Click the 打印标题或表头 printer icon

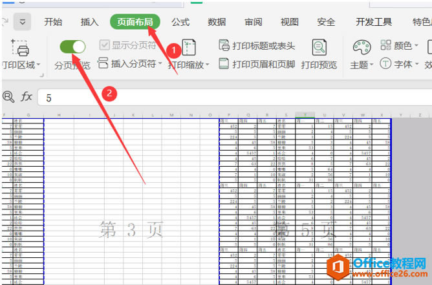click(224, 45)
